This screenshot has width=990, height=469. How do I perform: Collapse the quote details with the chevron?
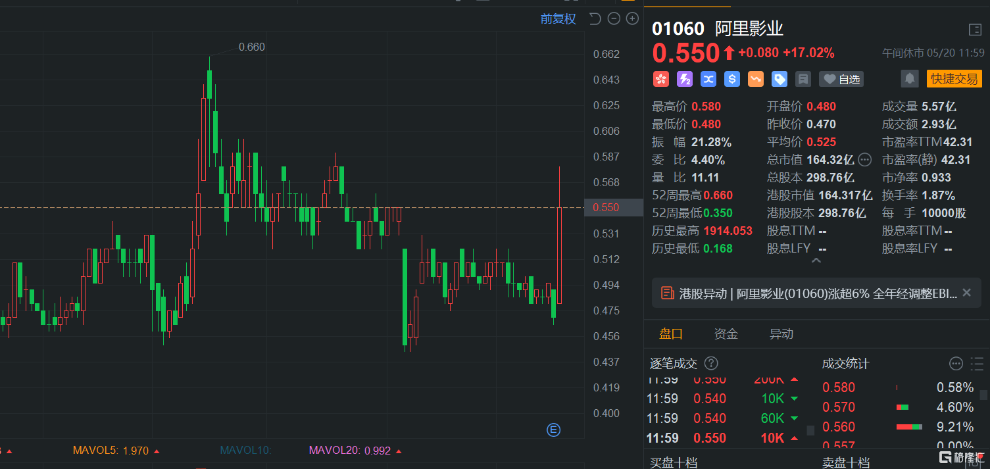(816, 261)
